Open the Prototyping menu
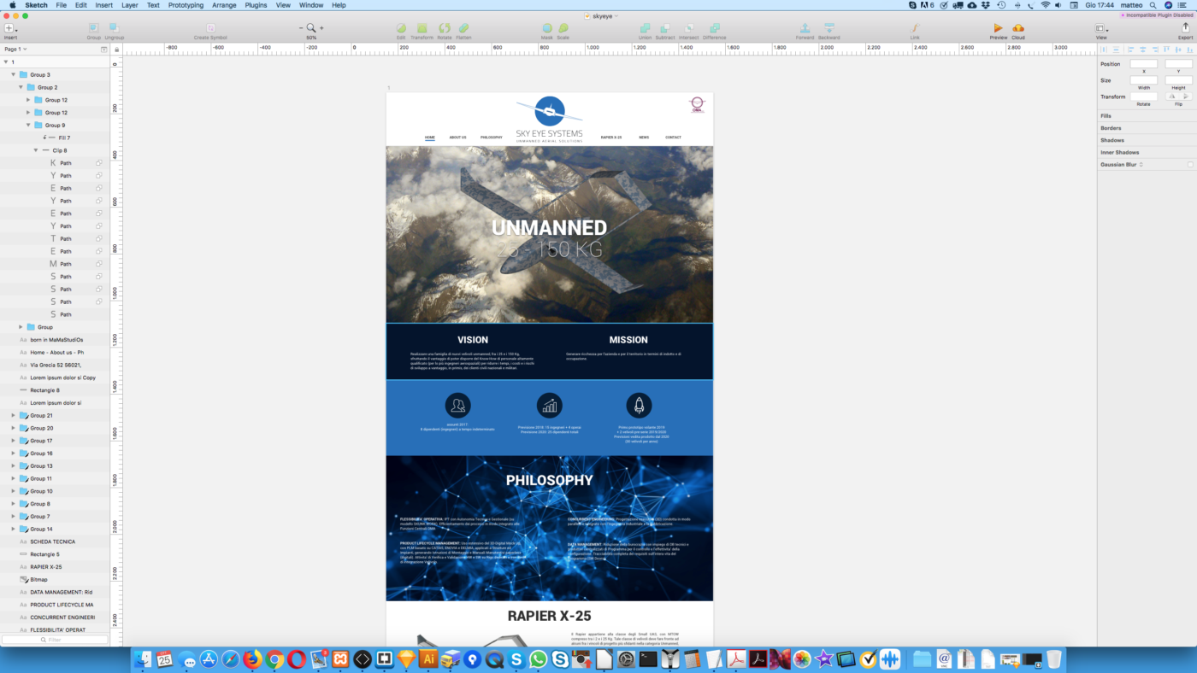 click(186, 5)
